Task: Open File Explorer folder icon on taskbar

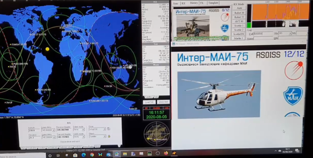Action: pos(125,154)
